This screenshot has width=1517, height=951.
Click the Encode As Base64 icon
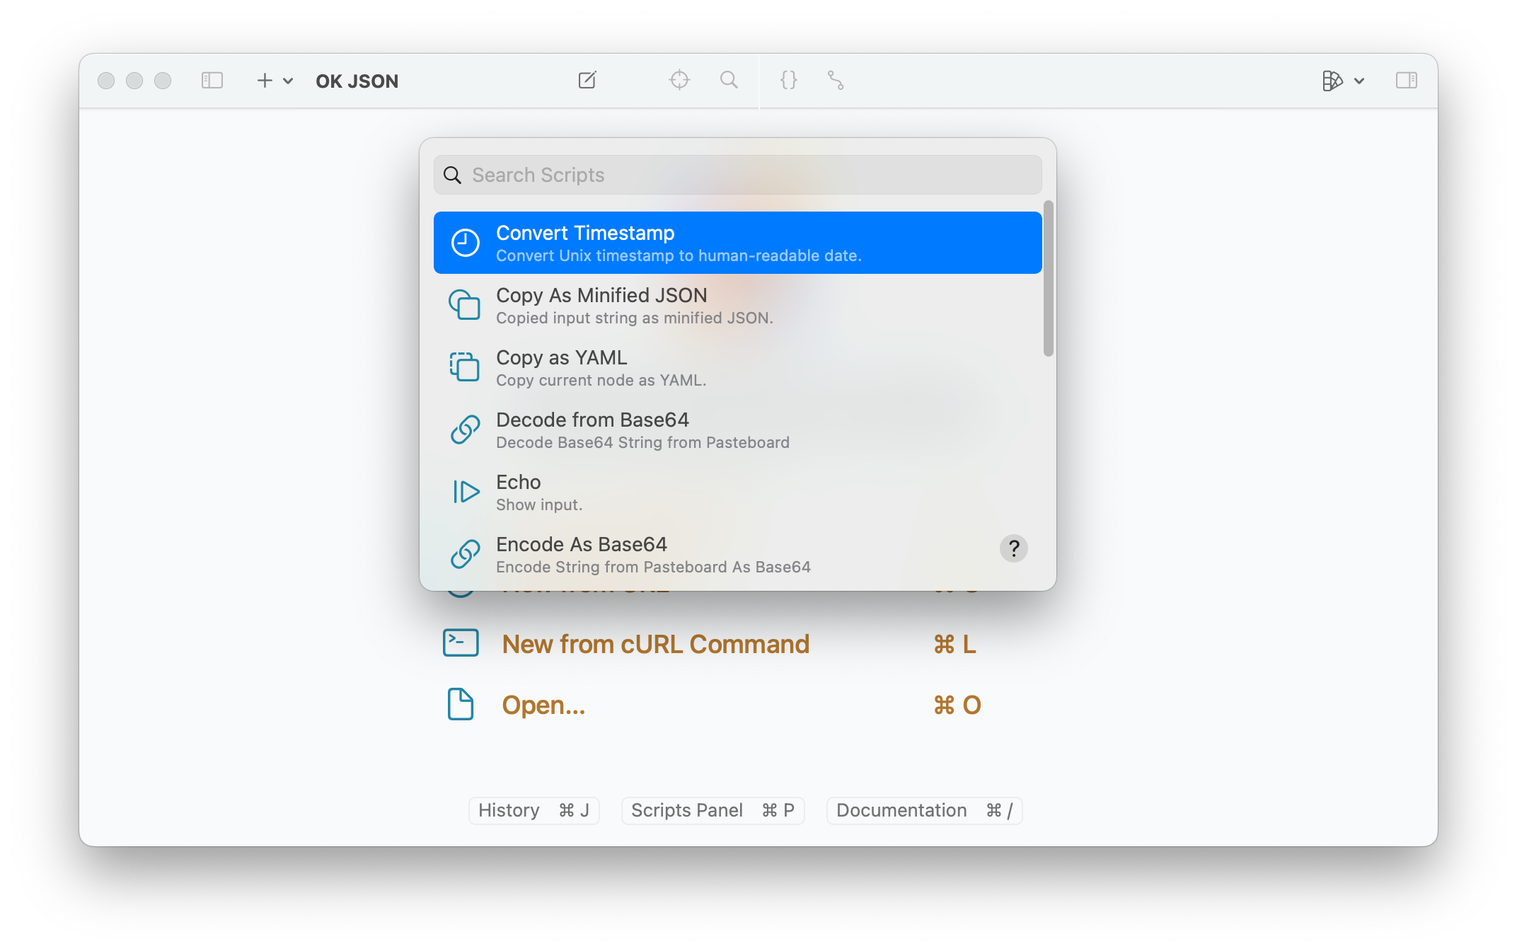466,553
